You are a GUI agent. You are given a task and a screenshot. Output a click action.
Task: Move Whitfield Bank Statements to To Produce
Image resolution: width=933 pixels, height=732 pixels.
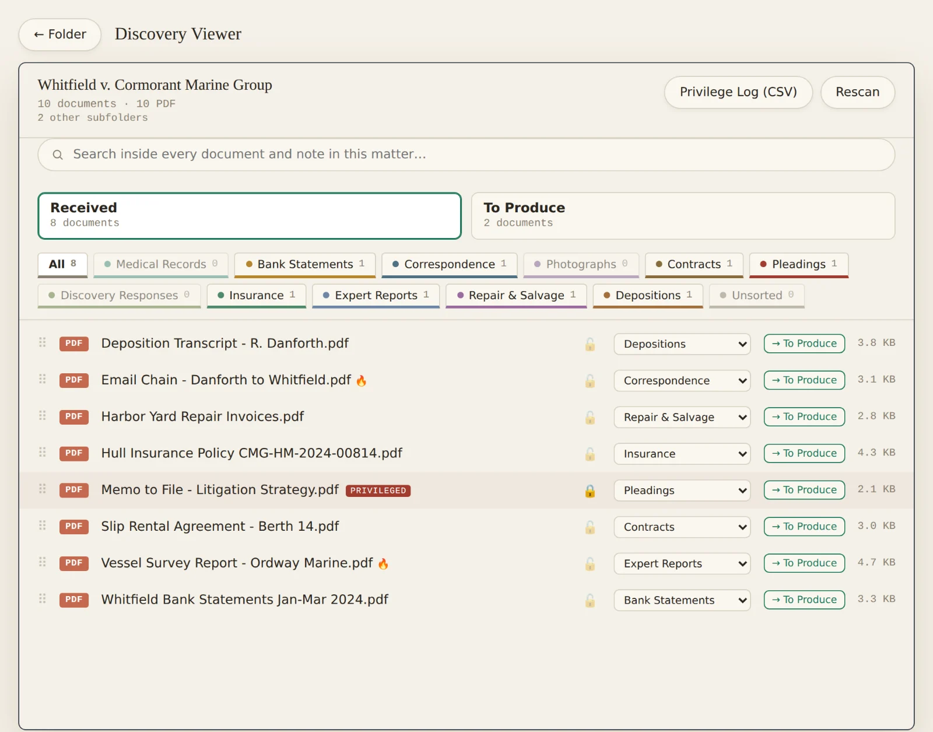[804, 600]
